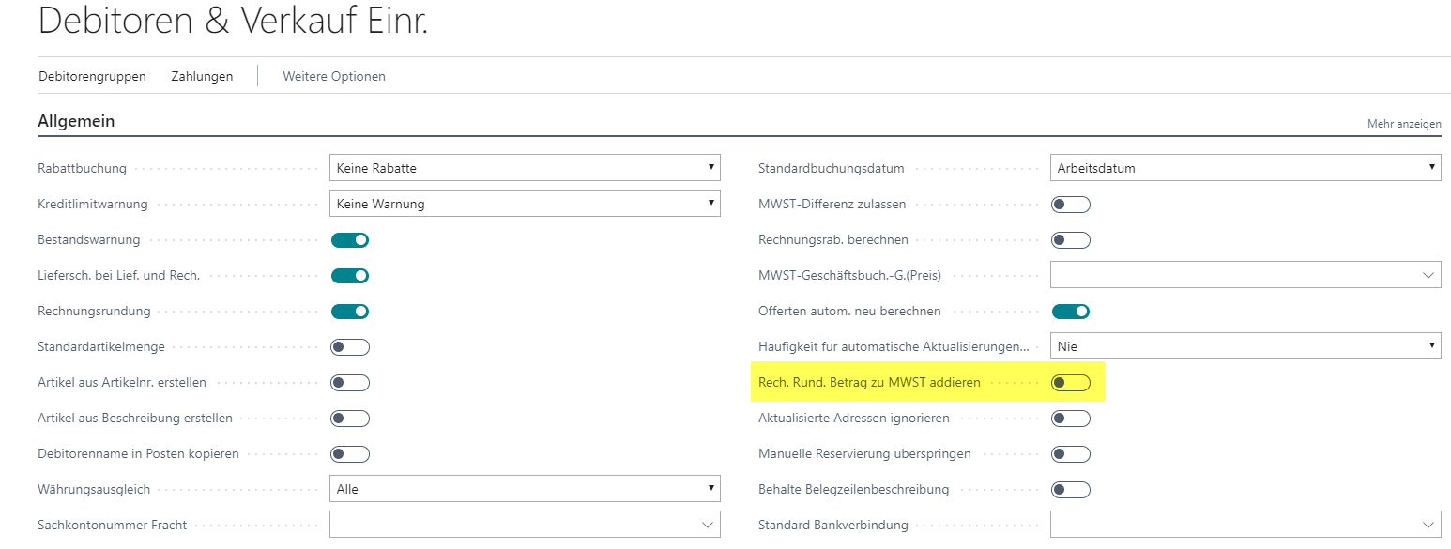Toggle Aktualisierte Adressen ignorieren
1451x549 pixels.
tap(1071, 419)
